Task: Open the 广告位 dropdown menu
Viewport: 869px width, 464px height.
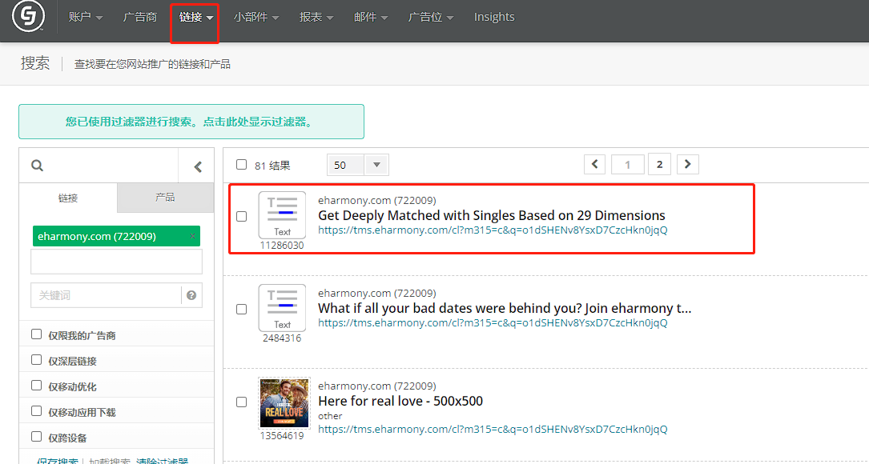Action: tap(431, 17)
